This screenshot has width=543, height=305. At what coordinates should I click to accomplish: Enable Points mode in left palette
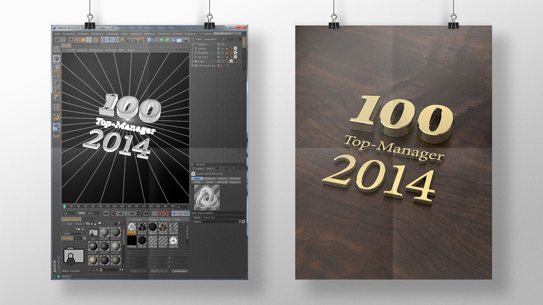click(56, 82)
